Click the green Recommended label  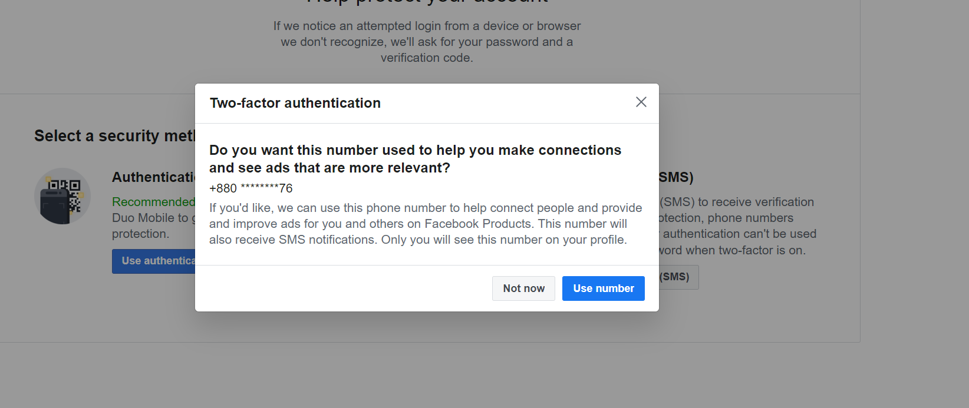[x=153, y=202]
